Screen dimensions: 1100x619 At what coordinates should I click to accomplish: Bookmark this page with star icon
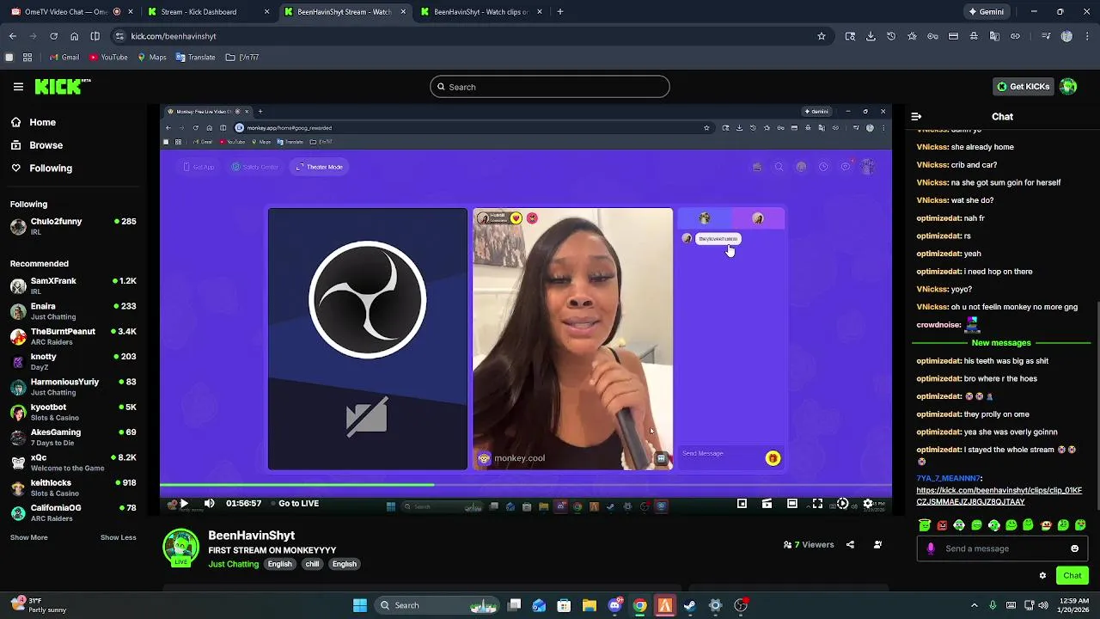822,36
